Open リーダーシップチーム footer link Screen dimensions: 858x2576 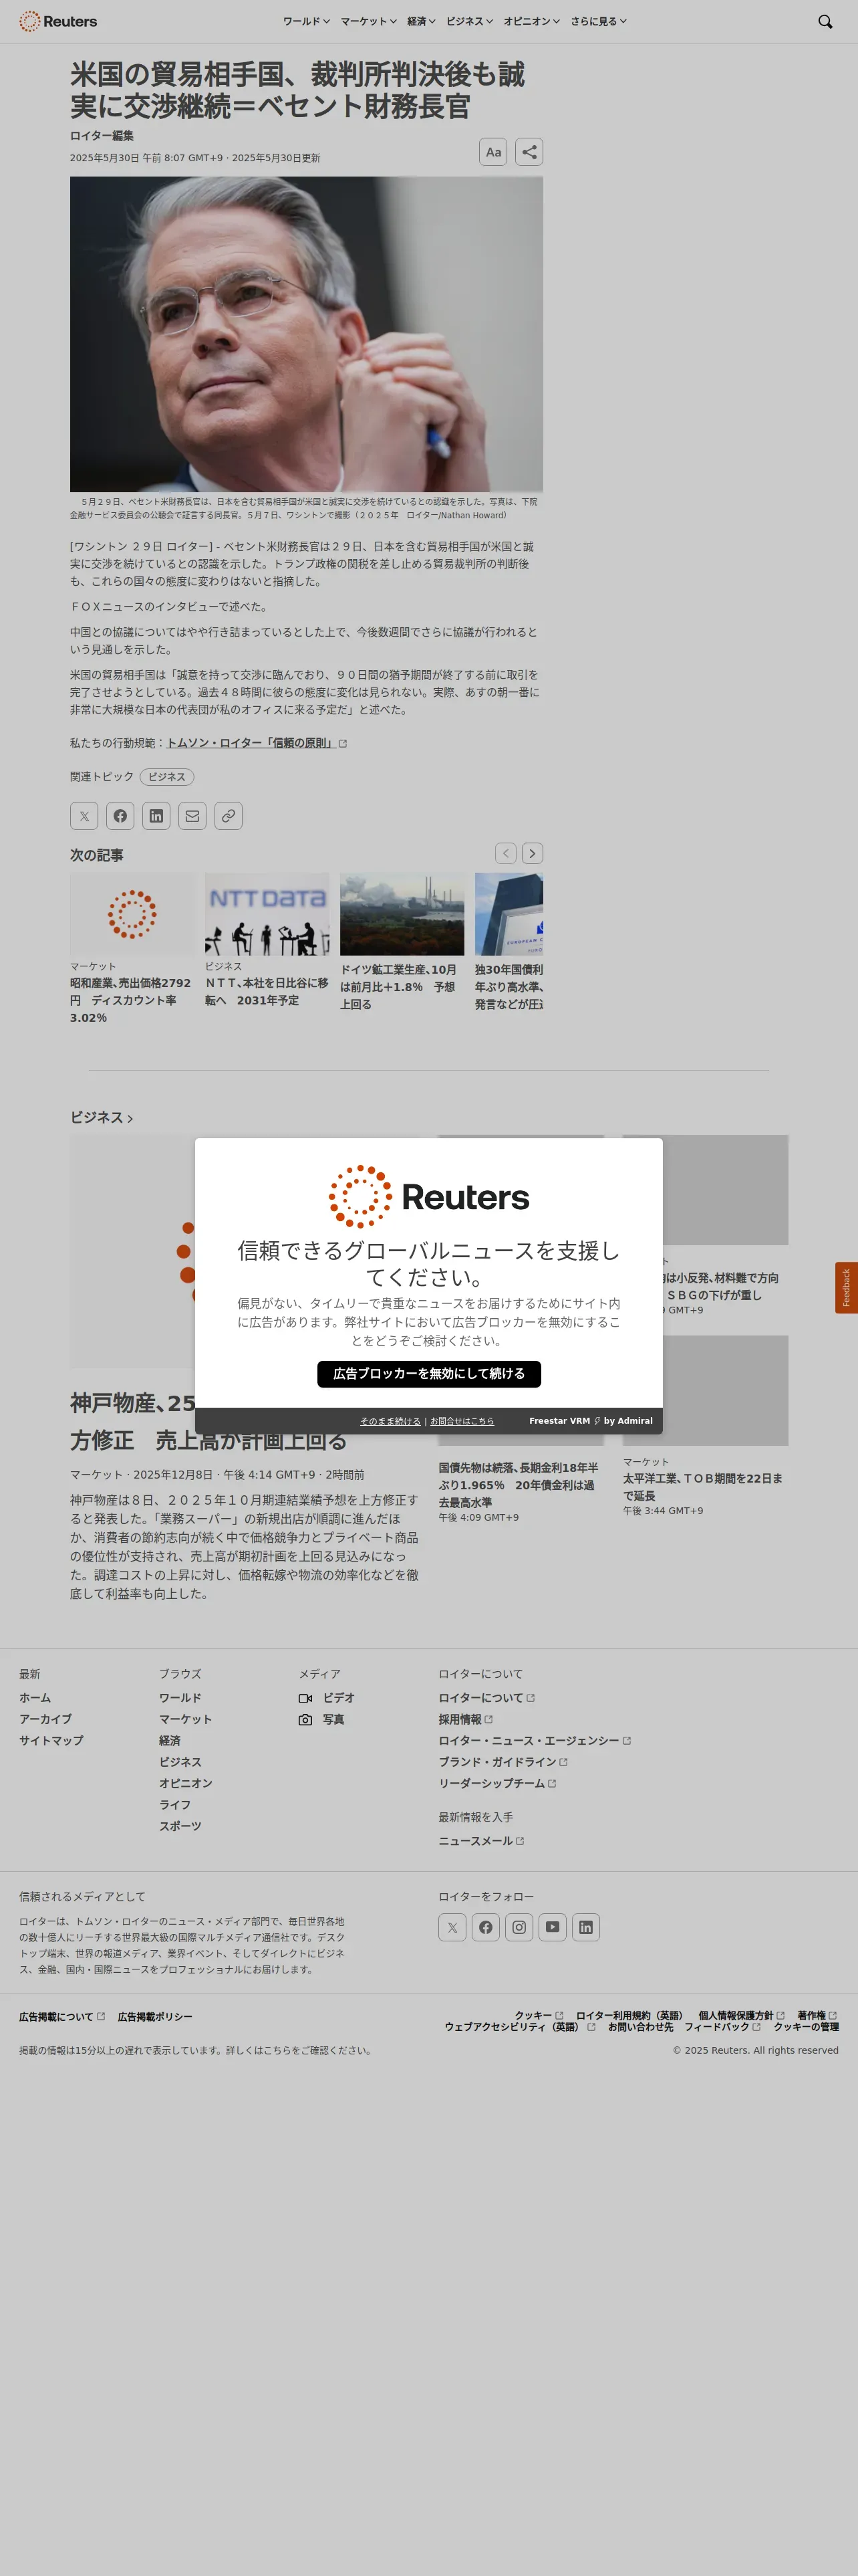pyautogui.click(x=497, y=1783)
